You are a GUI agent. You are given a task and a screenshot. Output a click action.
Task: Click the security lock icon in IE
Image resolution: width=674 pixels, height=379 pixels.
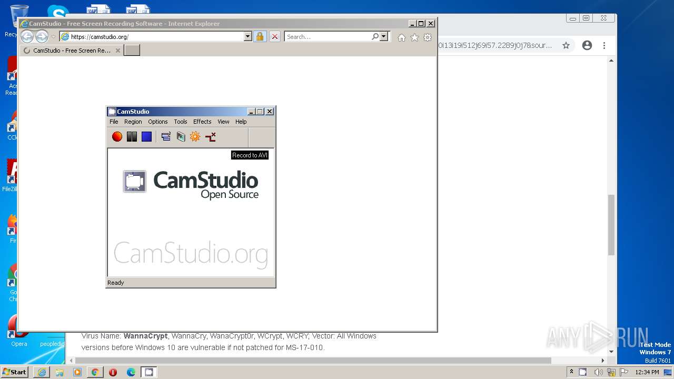coord(260,36)
